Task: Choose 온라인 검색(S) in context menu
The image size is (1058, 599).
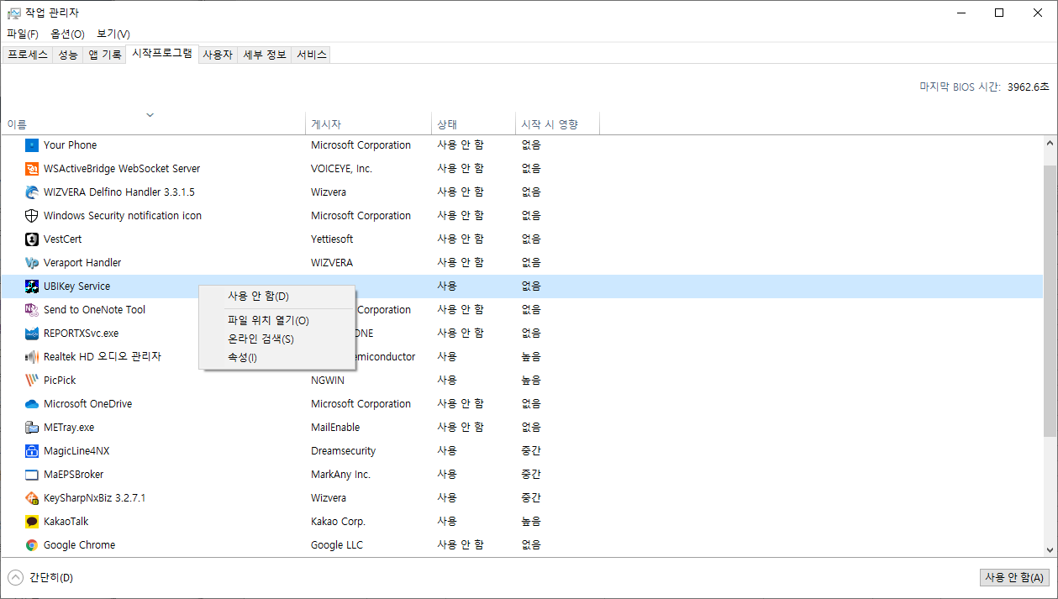Action: pyautogui.click(x=276, y=339)
